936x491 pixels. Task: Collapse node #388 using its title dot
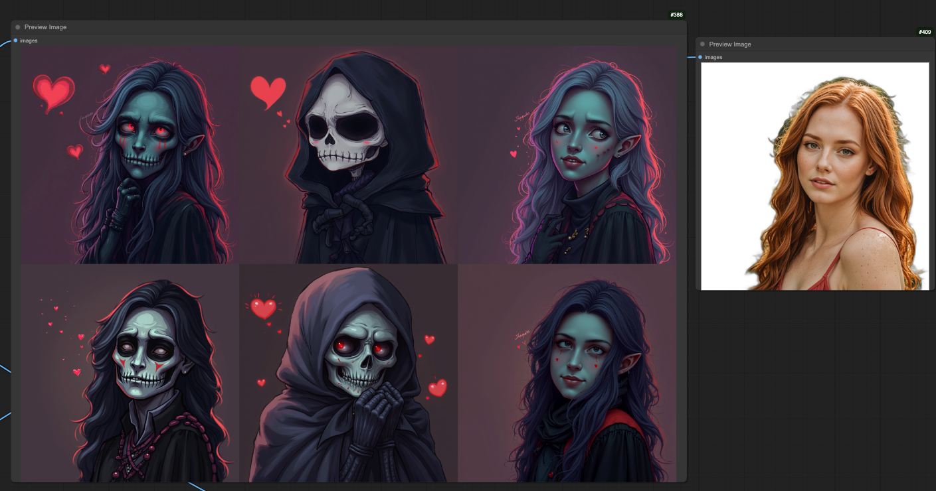tap(18, 27)
